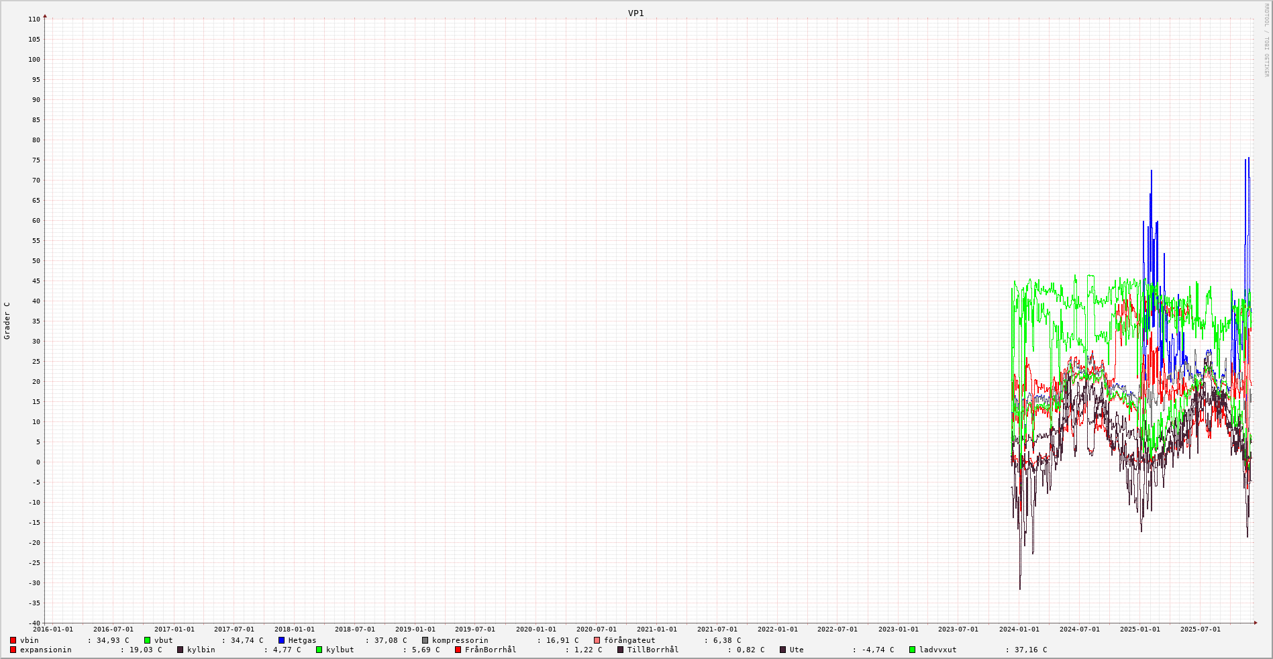
Task: Select the green vbut legend marker
Action: click(148, 640)
